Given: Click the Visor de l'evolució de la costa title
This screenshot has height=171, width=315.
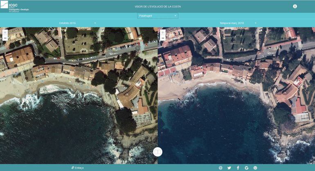Looking at the screenshot, I should click(x=157, y=7).
